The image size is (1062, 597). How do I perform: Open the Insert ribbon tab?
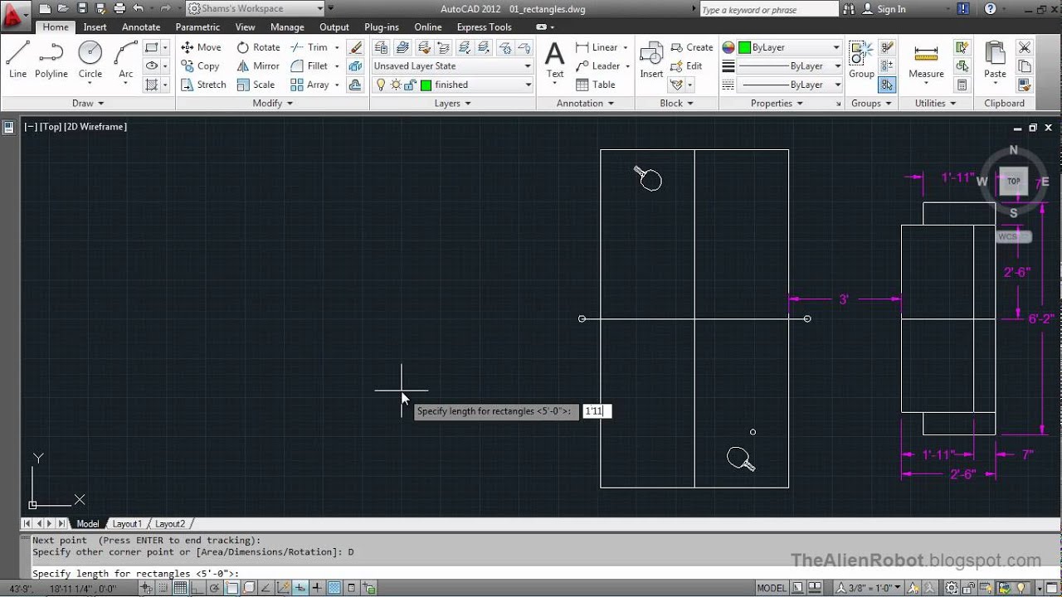point(95,27)
